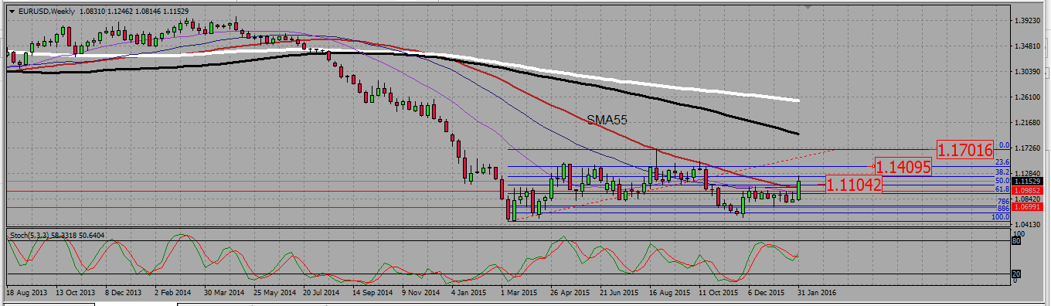Click the 1.34810 value on the price axis
The width and height of the screenshot is (1051, 306).
point(1028,46)
